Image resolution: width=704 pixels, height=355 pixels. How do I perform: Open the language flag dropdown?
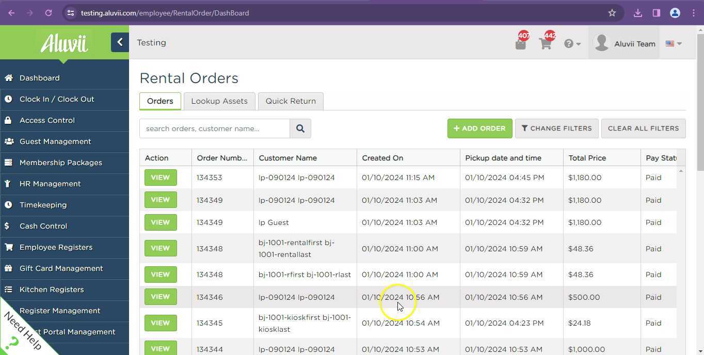pyautogui.click(x=672, y=43)
